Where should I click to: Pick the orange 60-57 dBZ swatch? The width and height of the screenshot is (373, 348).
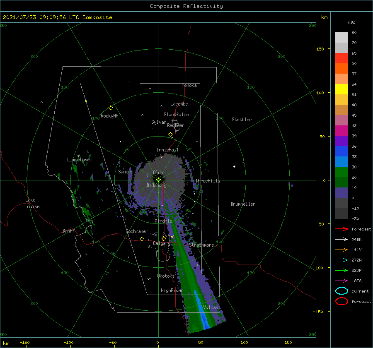pos(342,68)
